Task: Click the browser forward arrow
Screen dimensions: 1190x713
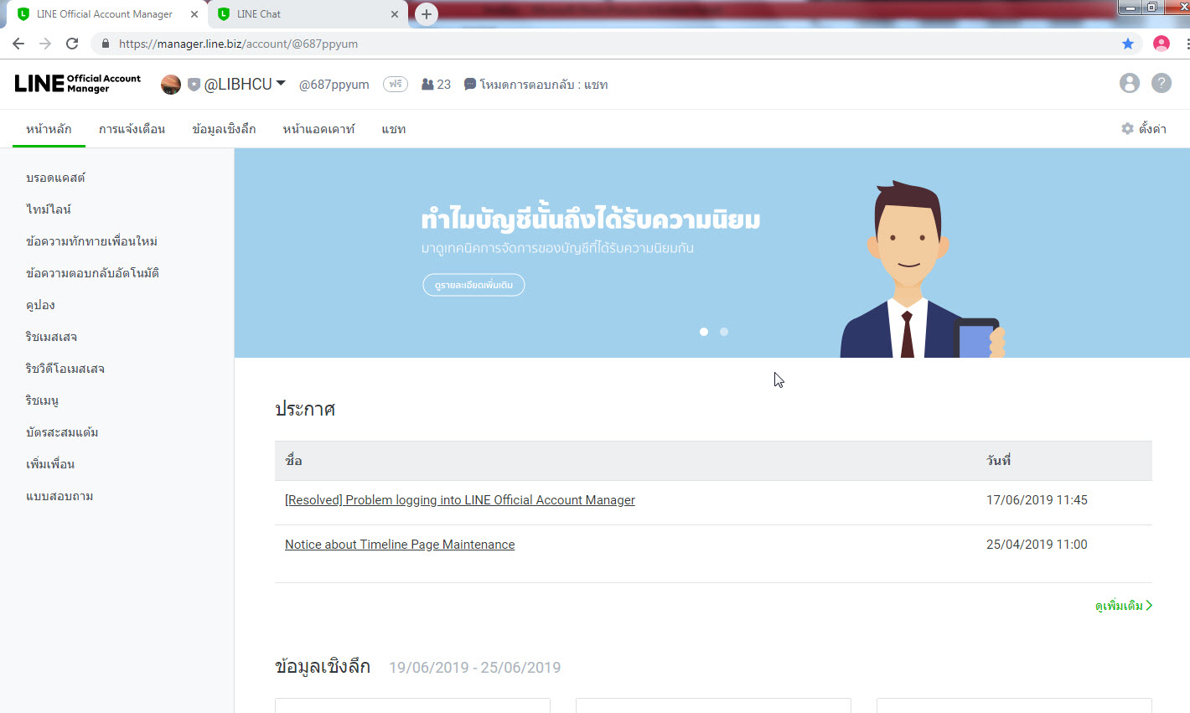Action: click(45, 44)
